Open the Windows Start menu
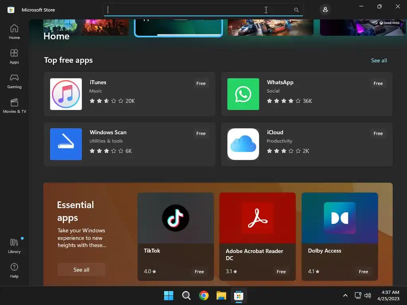The image size is (407, 305). click(169, 295)
